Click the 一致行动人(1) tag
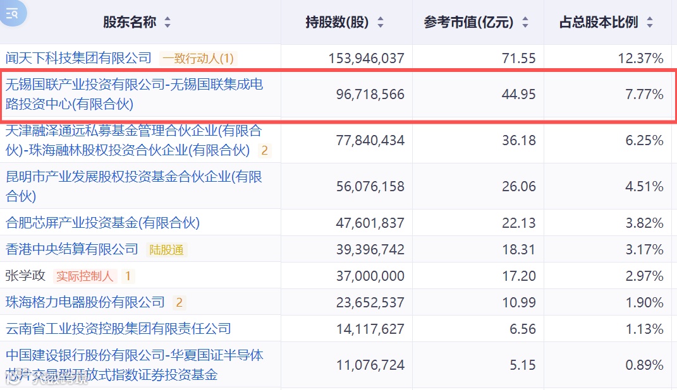This screenshot has height=390, width=677. tap(198, 58)
